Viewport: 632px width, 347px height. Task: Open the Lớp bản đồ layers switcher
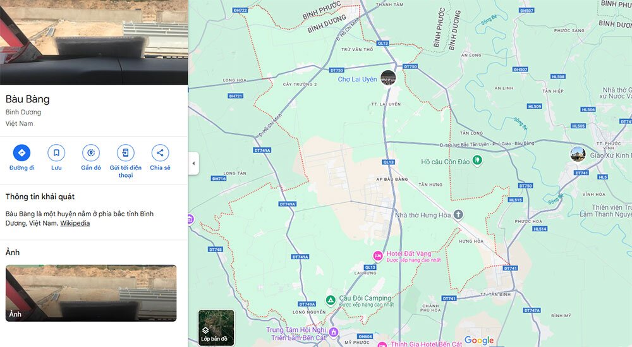[216, 327]
